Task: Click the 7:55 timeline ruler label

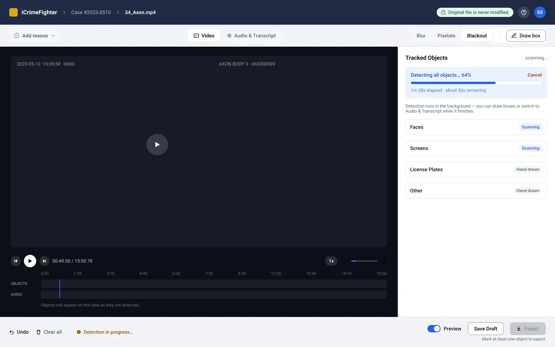Action: (x=209, y=273)
